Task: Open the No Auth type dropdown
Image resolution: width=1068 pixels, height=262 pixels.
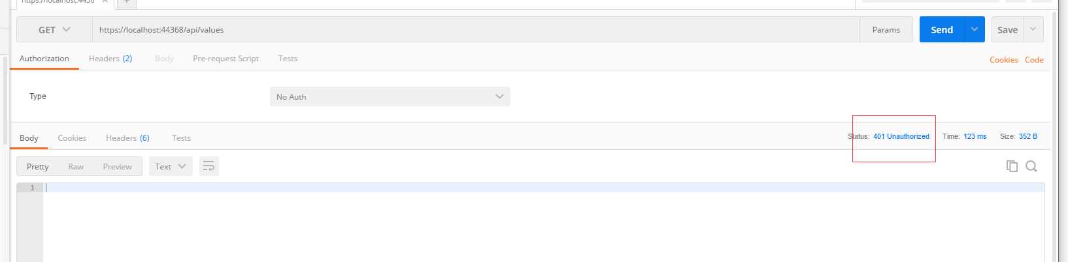Action: pos(390,96)
